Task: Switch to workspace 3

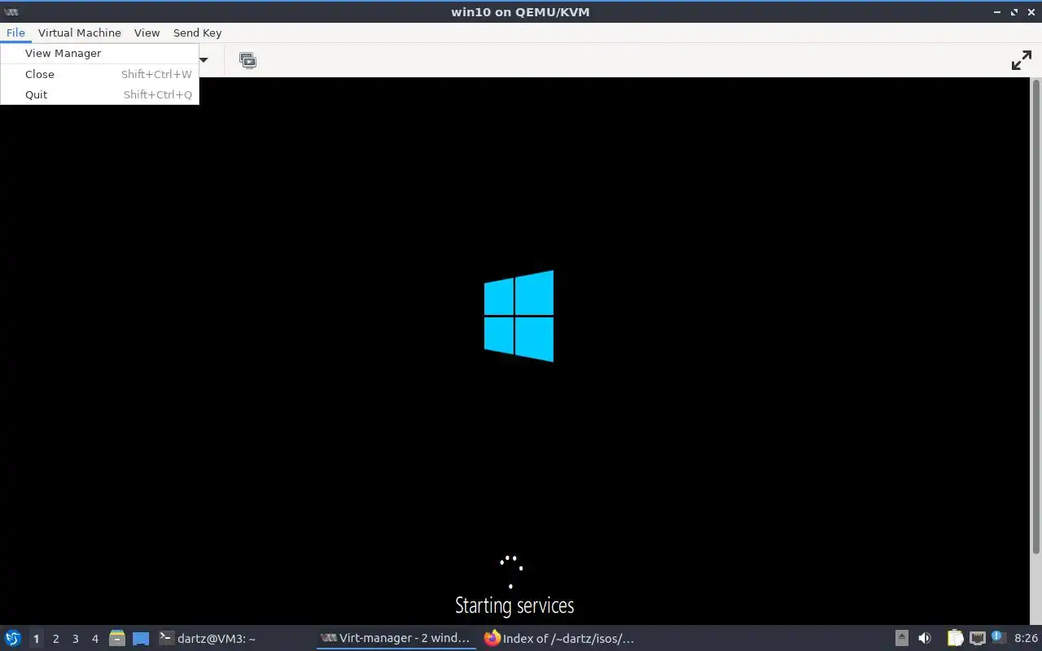Action: 75,639
